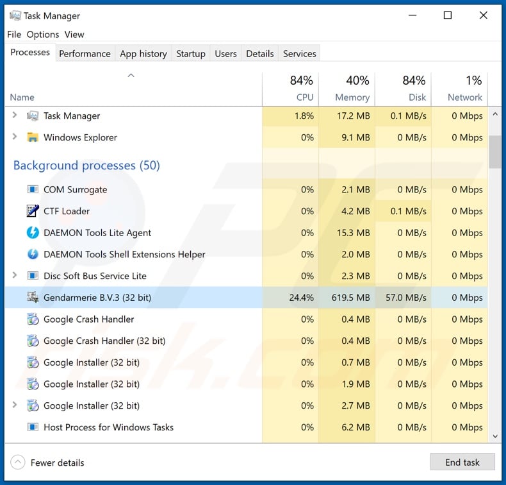
Task: Click the Task Manager process row icon
Action: pyautogui.click(x=33, y=115)
